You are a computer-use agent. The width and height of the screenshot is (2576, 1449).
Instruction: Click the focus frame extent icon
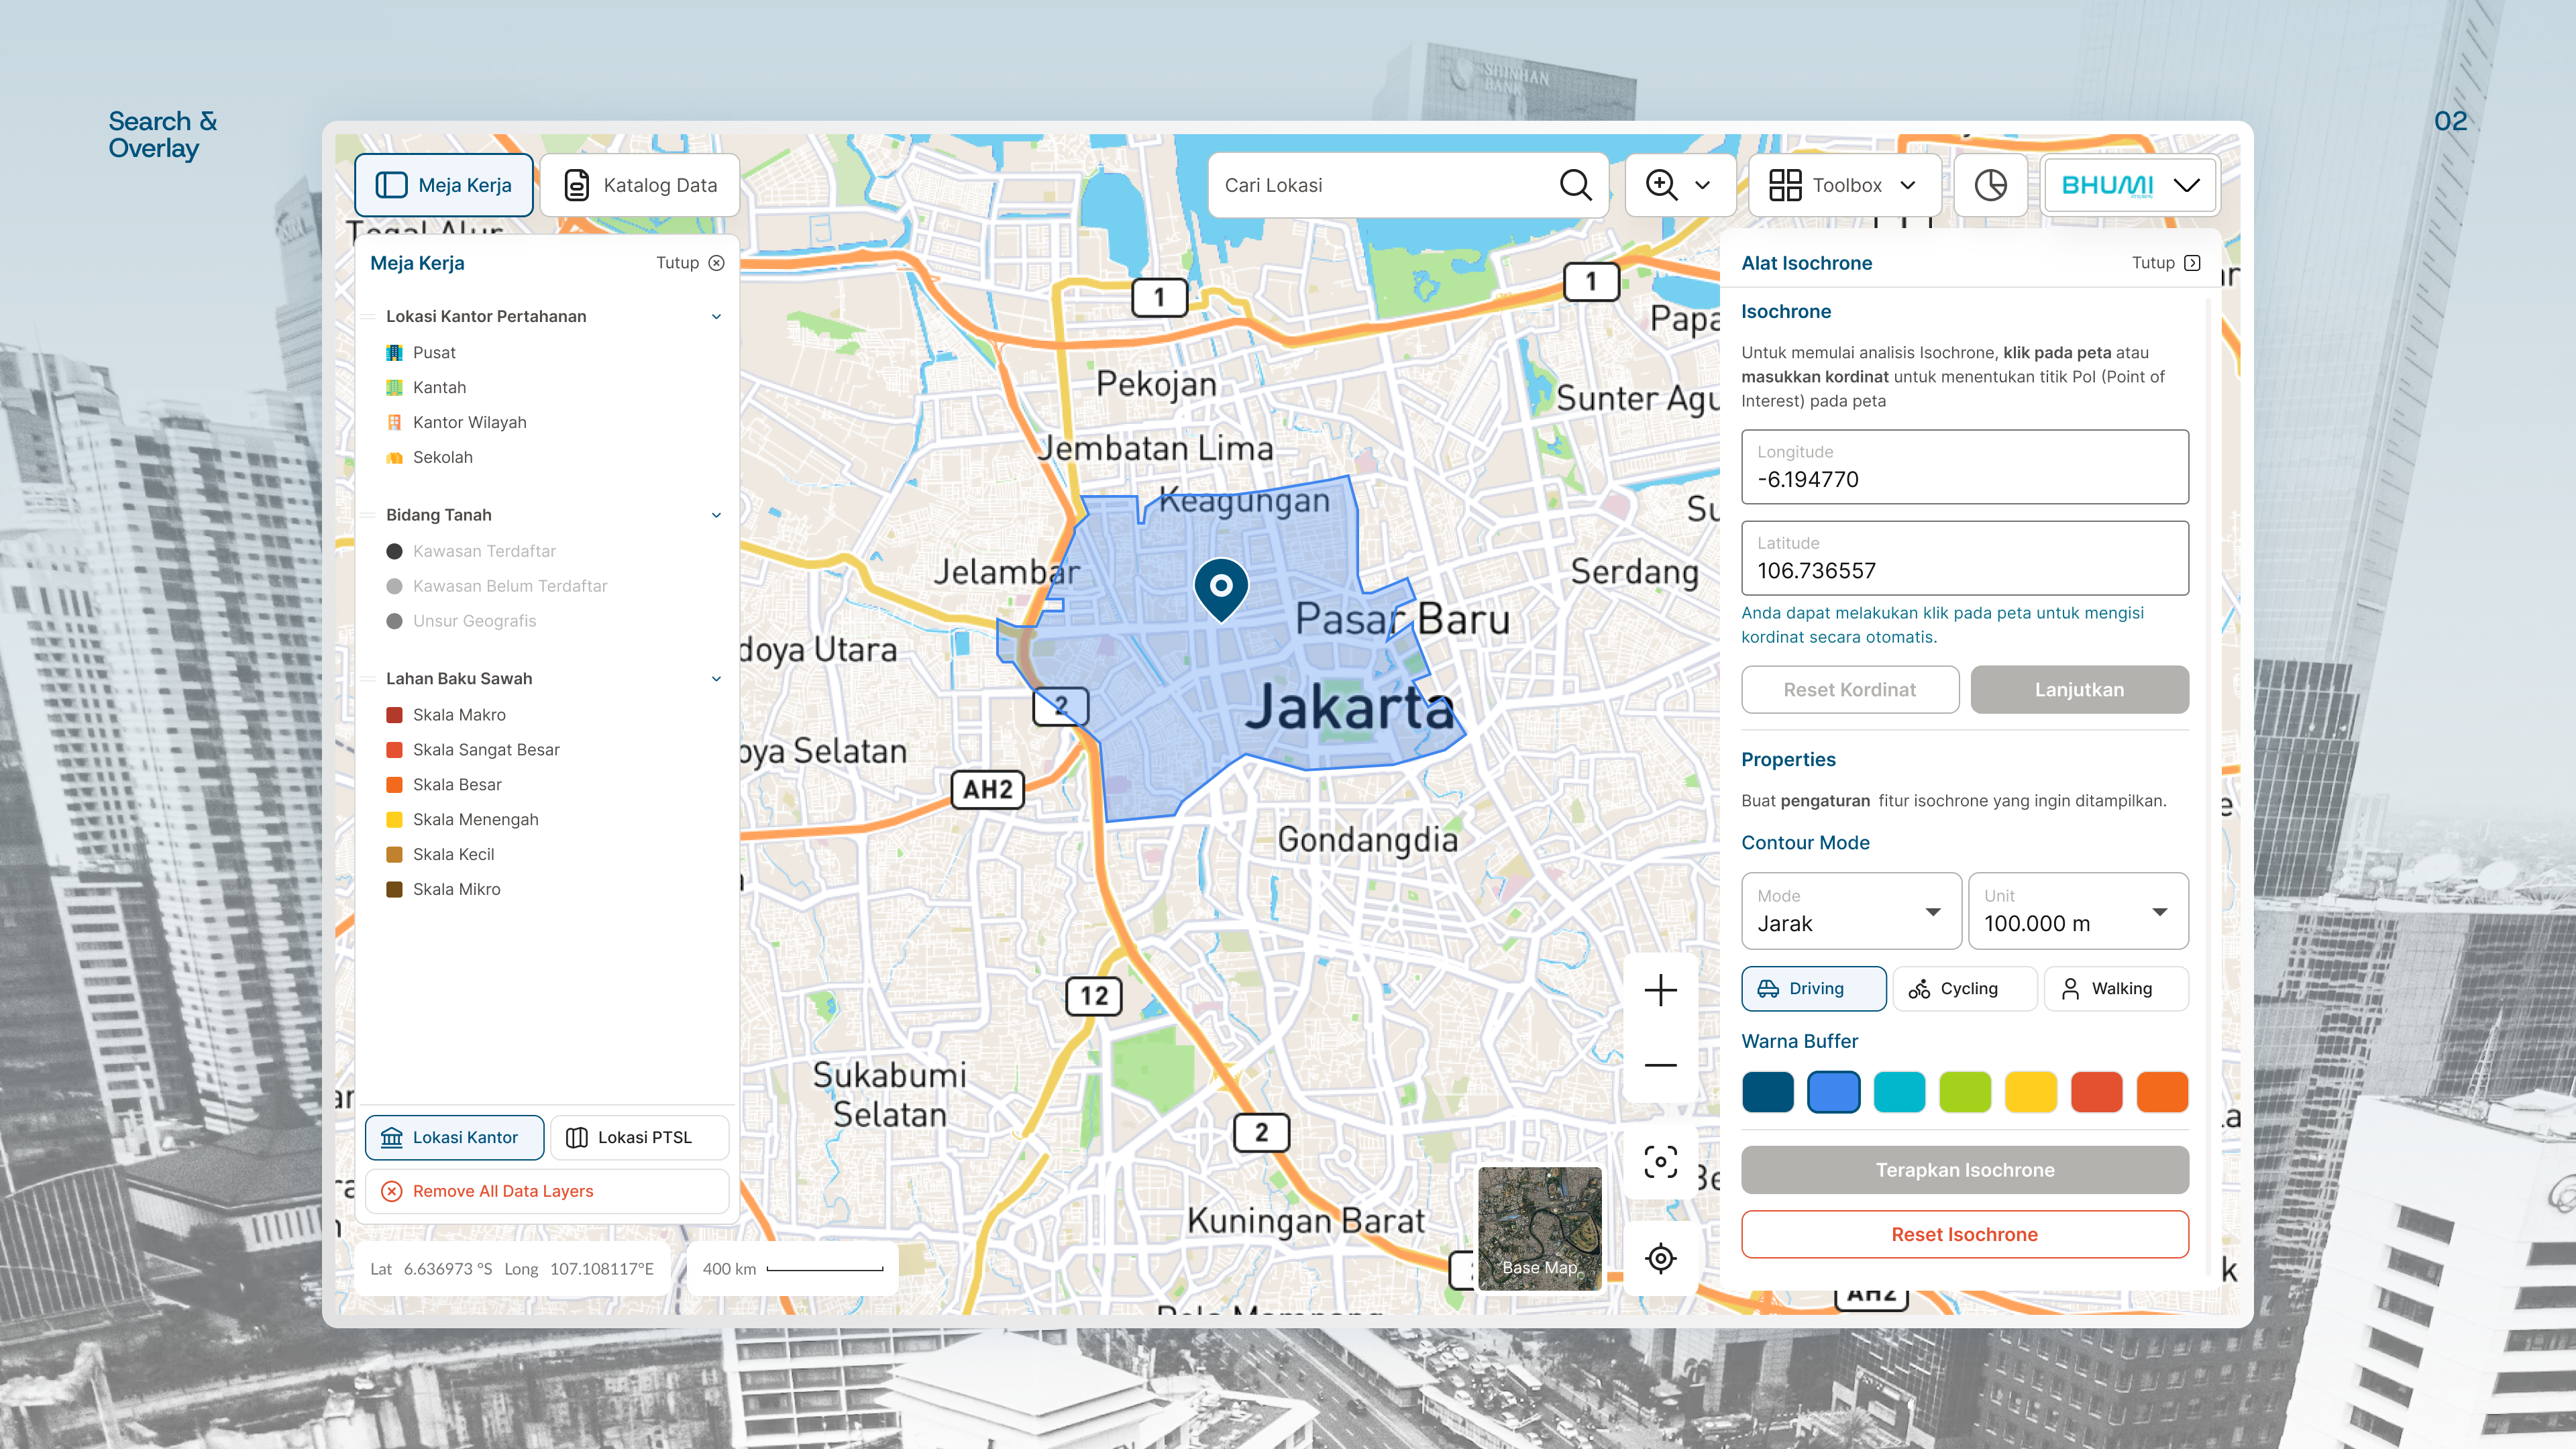click(1660, 1162)
